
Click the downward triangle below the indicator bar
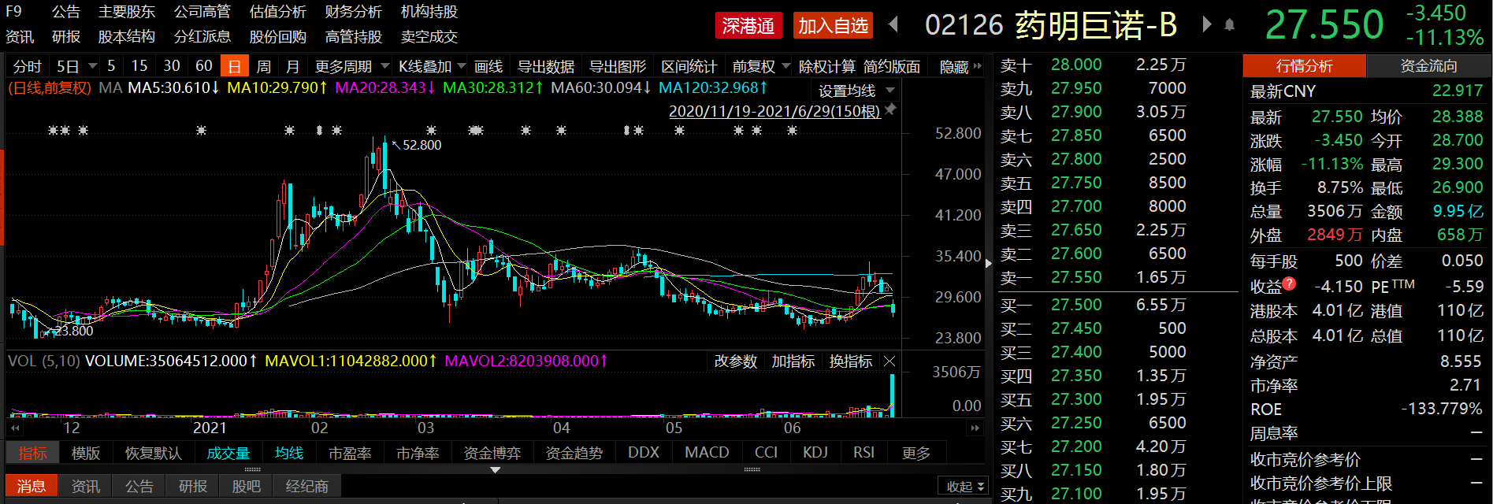click(x=495, y=469)
